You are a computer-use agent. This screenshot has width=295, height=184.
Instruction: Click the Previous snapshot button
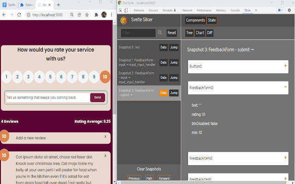click(x=134, y=178)
